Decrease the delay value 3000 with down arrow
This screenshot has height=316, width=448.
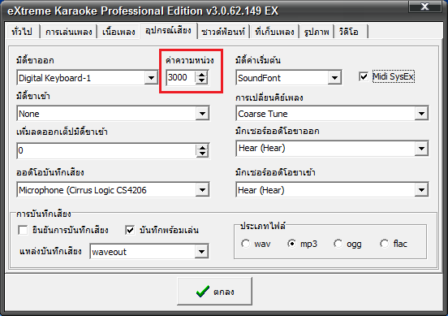202,80
